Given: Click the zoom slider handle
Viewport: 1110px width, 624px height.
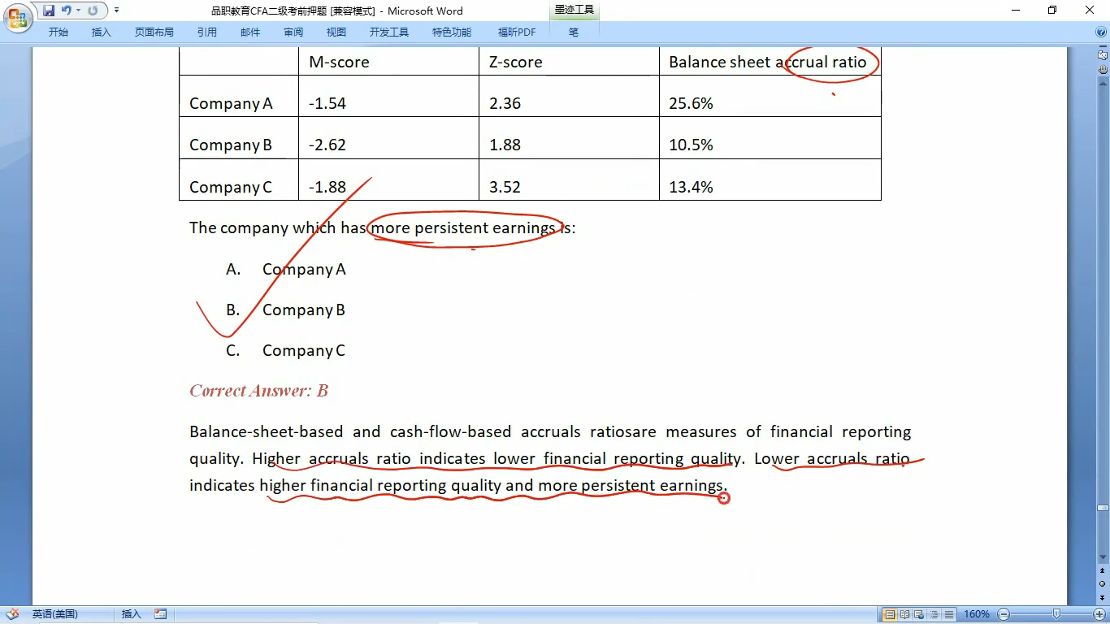Looking at the screenshot, I should point(1056,614).
